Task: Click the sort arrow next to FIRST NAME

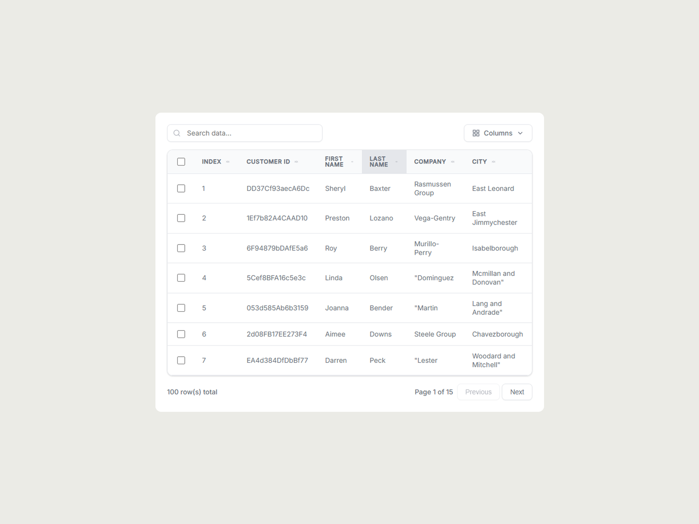Action: [352, 162]
